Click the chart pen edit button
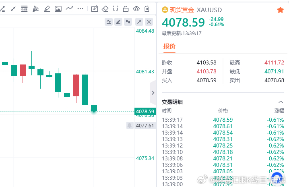 (118, 22)
